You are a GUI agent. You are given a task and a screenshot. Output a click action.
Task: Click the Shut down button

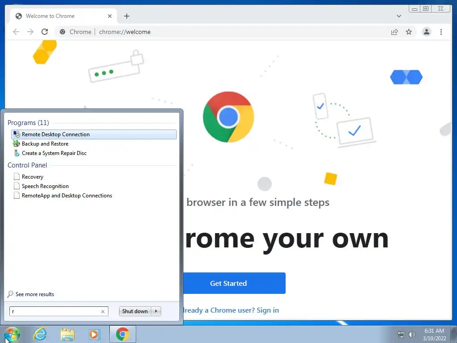tap(135, 311)
